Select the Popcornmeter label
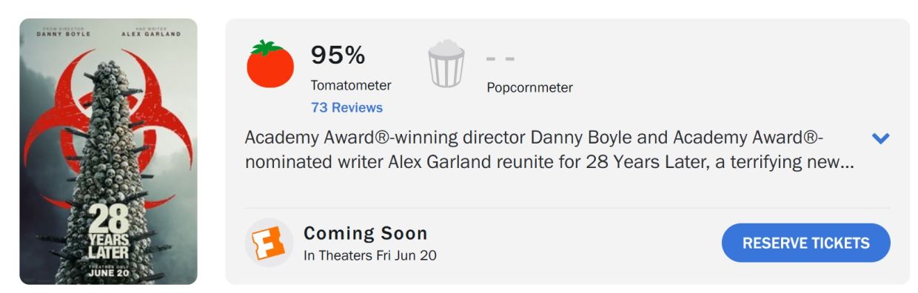Screen dimensions: 918x293 pyautogui.click(x=529, y=87)
